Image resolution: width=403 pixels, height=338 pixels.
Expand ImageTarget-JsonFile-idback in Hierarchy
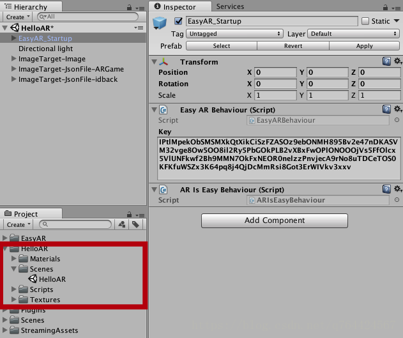pos(14,79)
